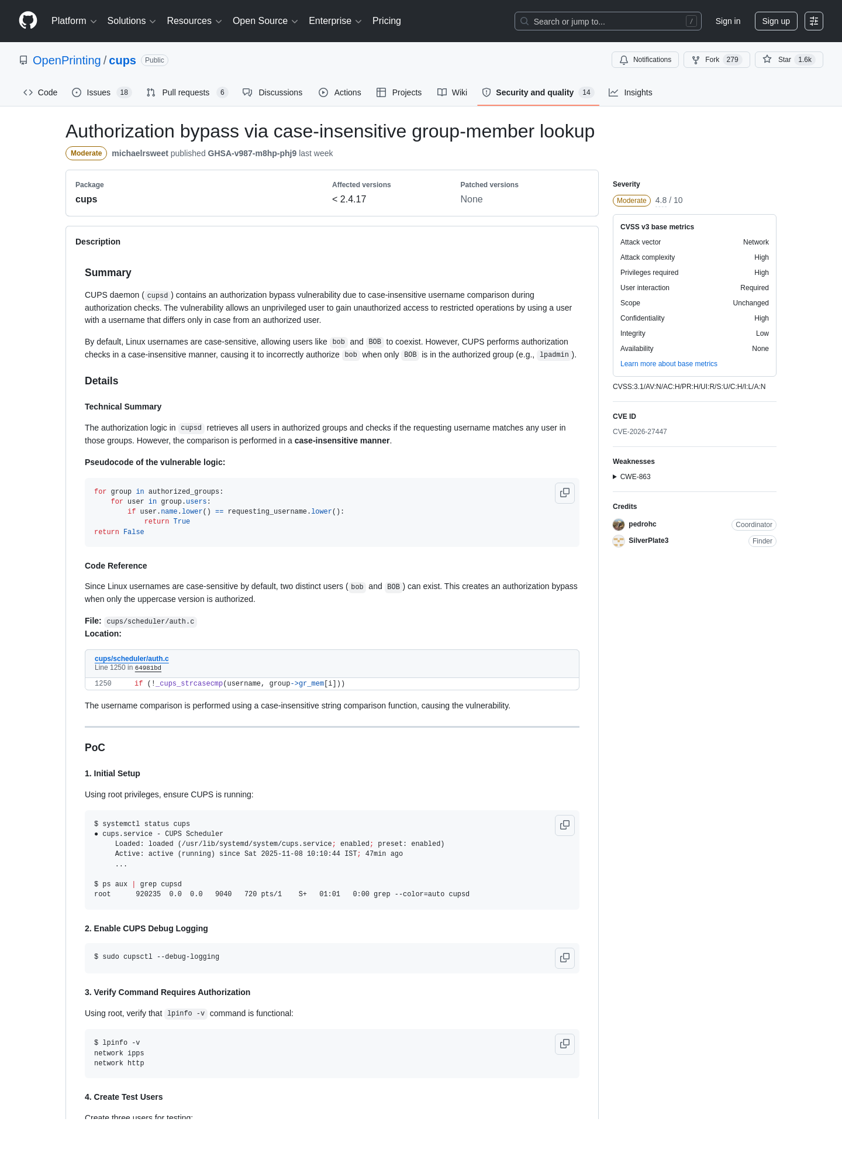This screenshot has width=842, height=1170.
Task: Click the GitHub logo home icon
Action: click(28, 21)
